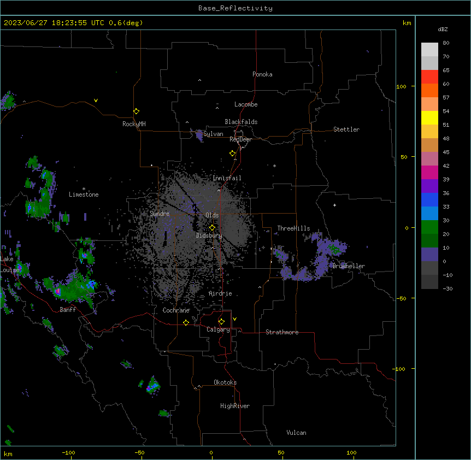
Task: Click the Sundre town label
Action: point(160,214)
